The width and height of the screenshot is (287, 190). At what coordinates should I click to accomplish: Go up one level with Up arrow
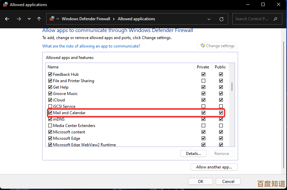pos(39,19)
